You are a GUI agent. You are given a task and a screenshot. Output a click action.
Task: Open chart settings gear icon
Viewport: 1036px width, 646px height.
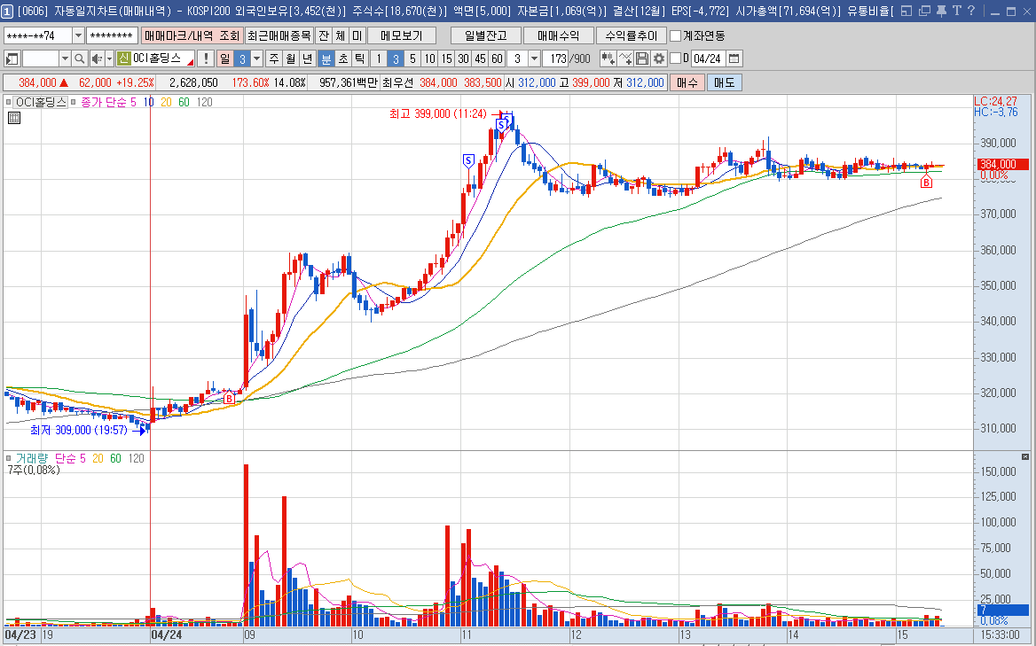[658, 58]
